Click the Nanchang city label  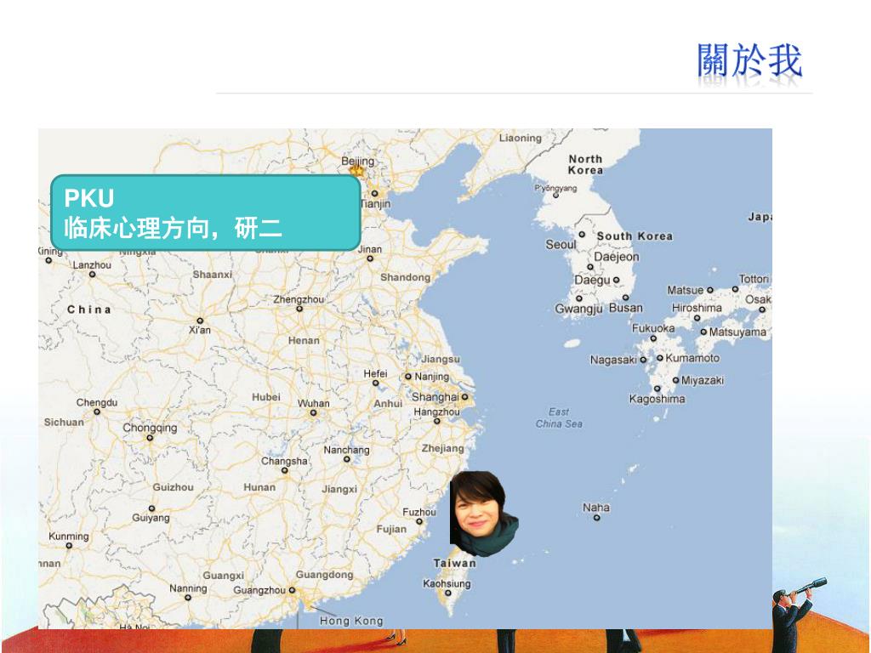[346, 450]
